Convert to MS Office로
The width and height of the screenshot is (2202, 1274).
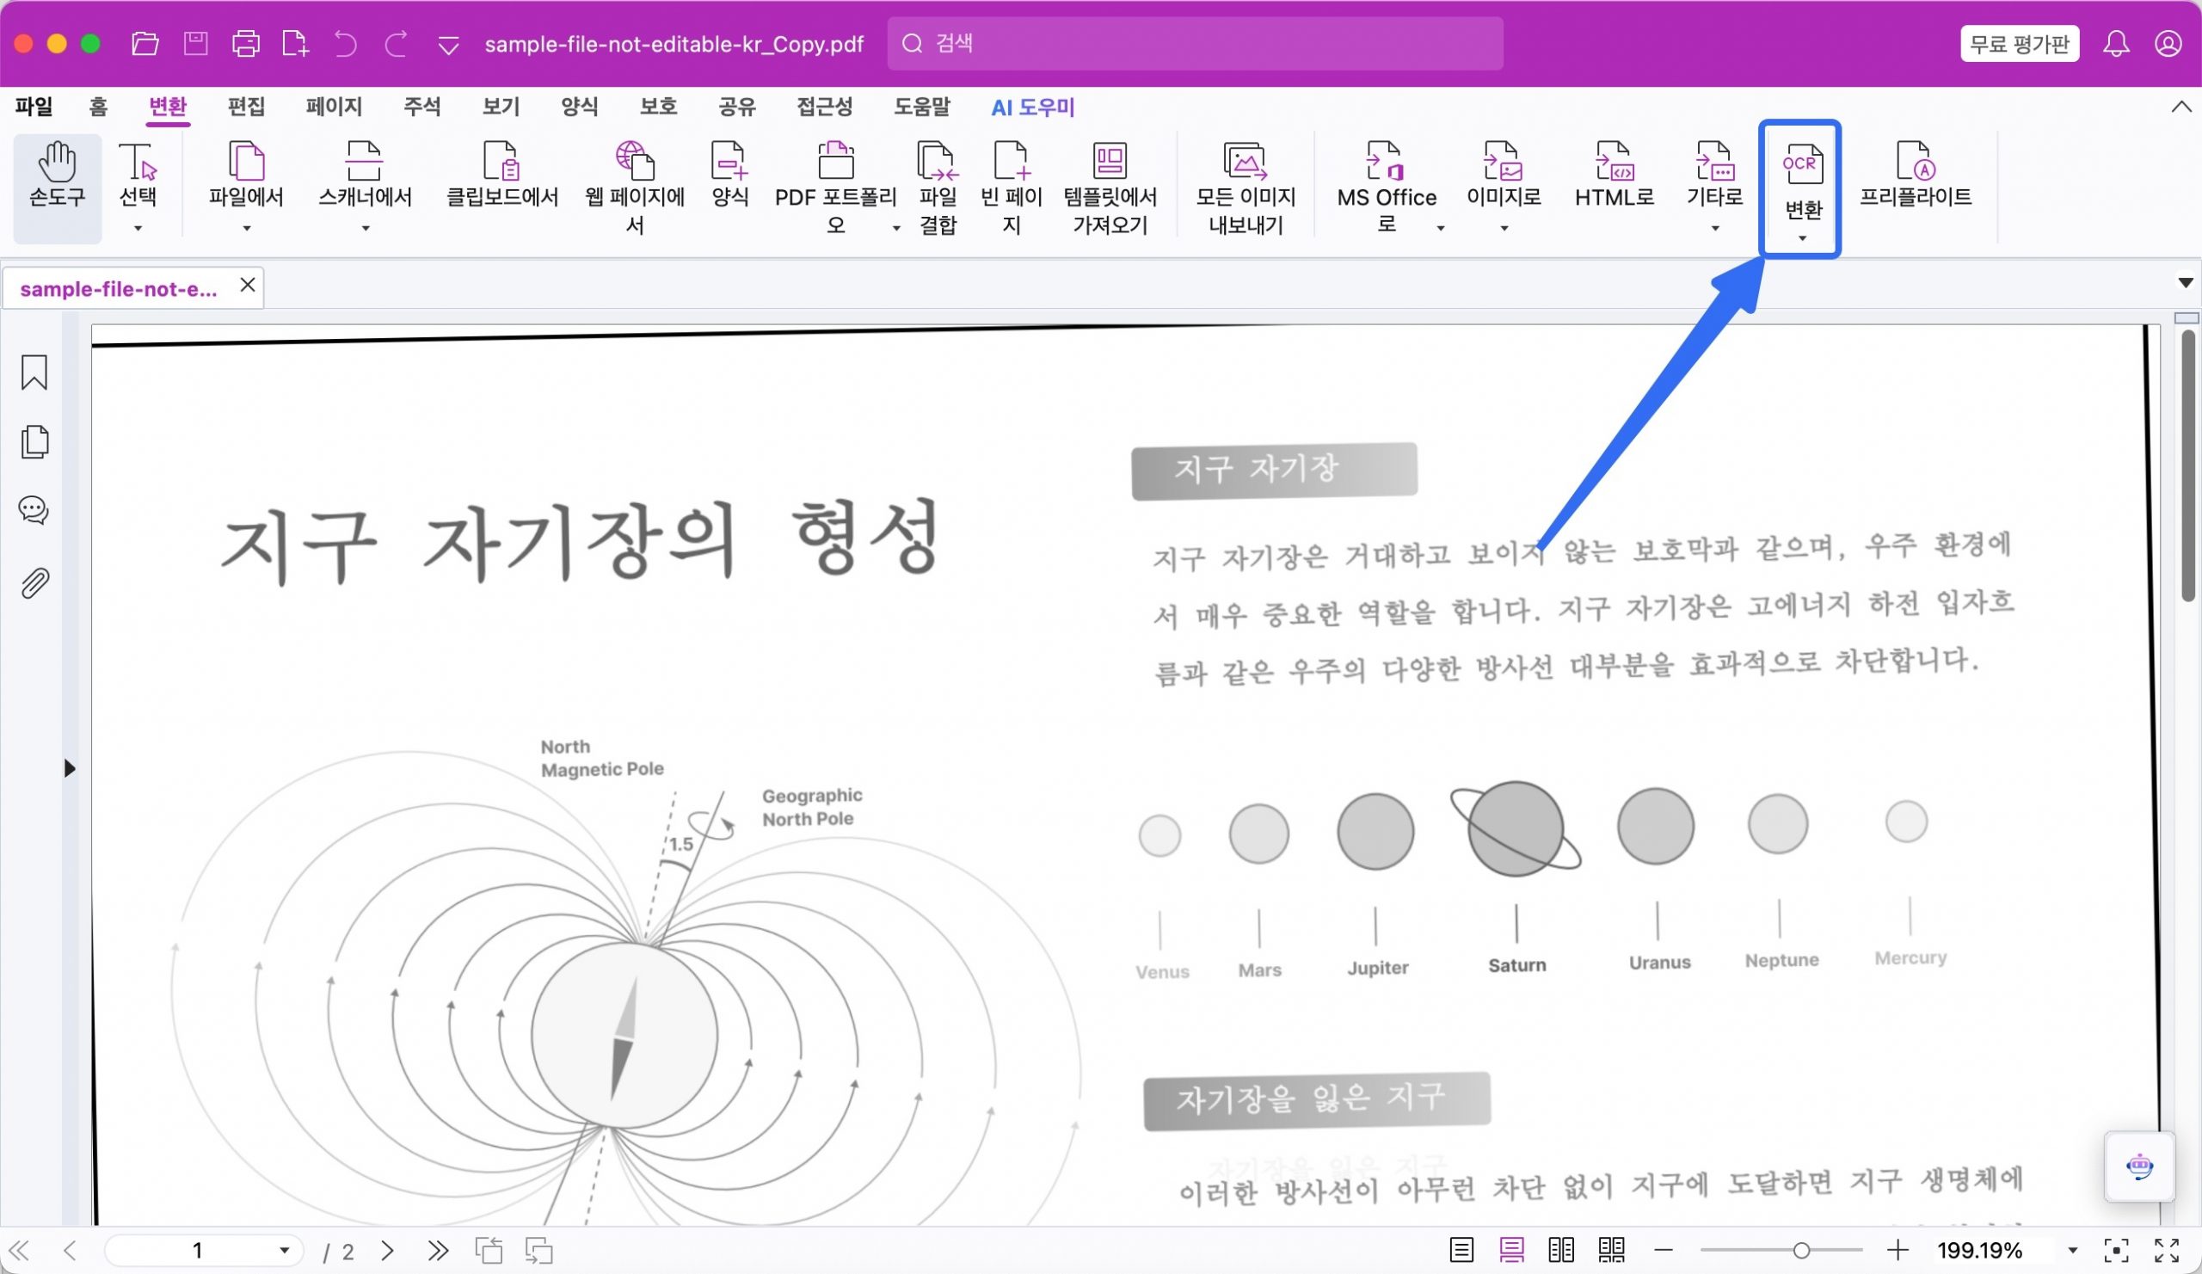(1386, 187)
